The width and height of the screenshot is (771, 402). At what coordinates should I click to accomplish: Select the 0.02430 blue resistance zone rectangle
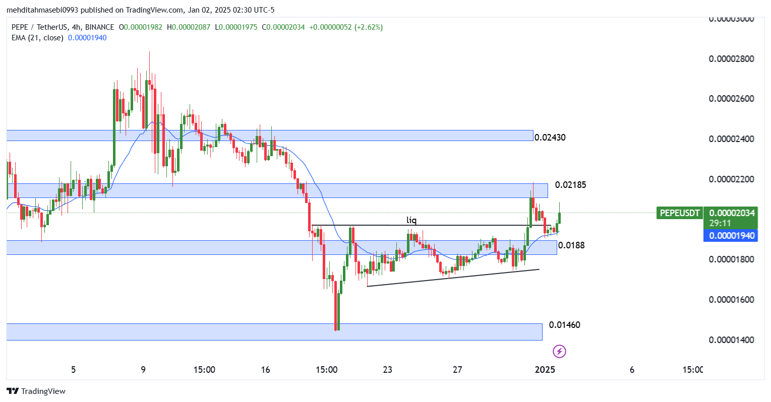click(270, 135)
